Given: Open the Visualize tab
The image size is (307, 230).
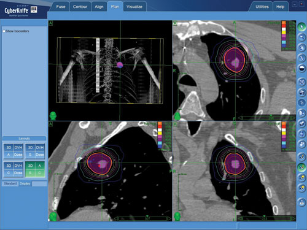Looking at the screenshot, I should [134, 7].
